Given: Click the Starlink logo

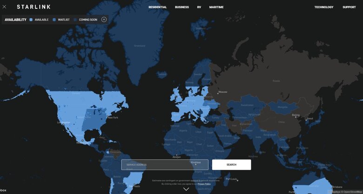Looking at the screenshot, I should point(34,7).
